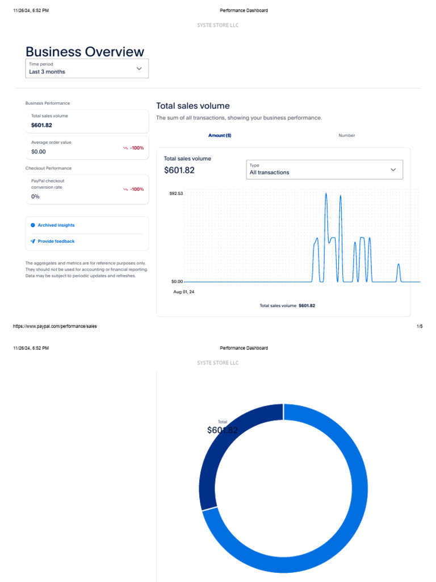Click the downward trend icon beside Average order value
This screenshot has width=436, height=582.
(x=125, y=148)
